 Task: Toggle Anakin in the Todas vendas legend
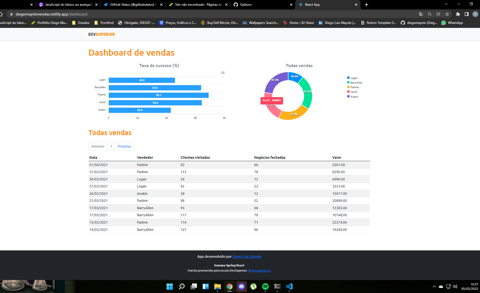(x=353, y=97)
